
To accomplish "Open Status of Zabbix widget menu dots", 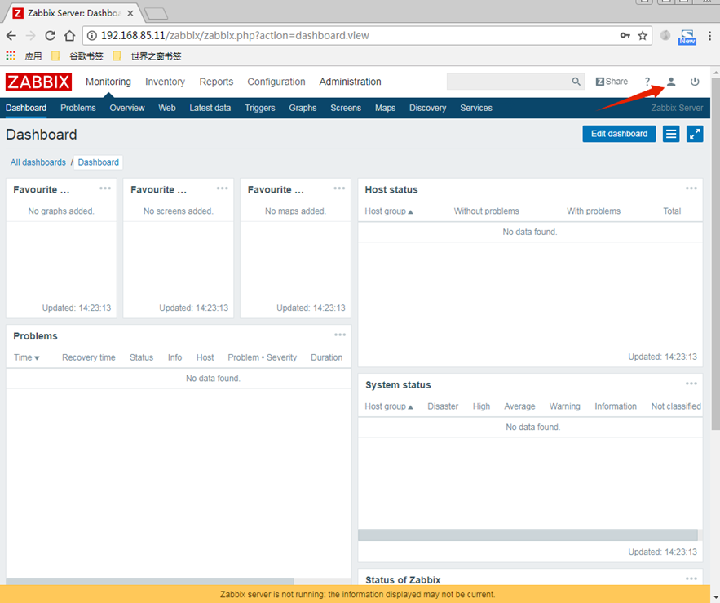I will 691,579.
